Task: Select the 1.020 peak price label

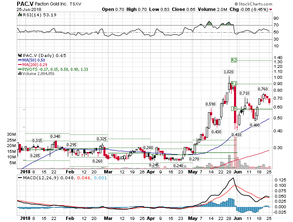Action: [x=228, y=72]
